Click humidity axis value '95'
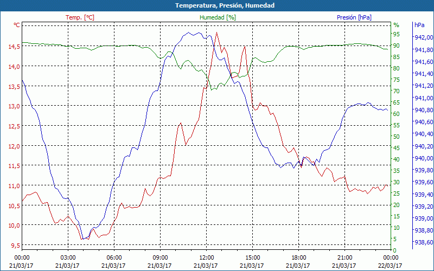Viewport: 434px width, 271px height. click(x=397, y=34)
